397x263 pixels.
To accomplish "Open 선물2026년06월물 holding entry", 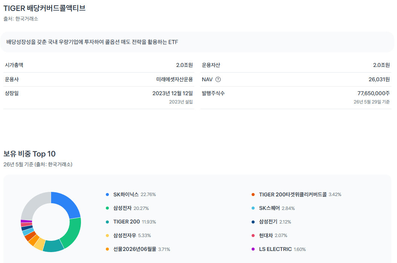I will pos(135,249).
